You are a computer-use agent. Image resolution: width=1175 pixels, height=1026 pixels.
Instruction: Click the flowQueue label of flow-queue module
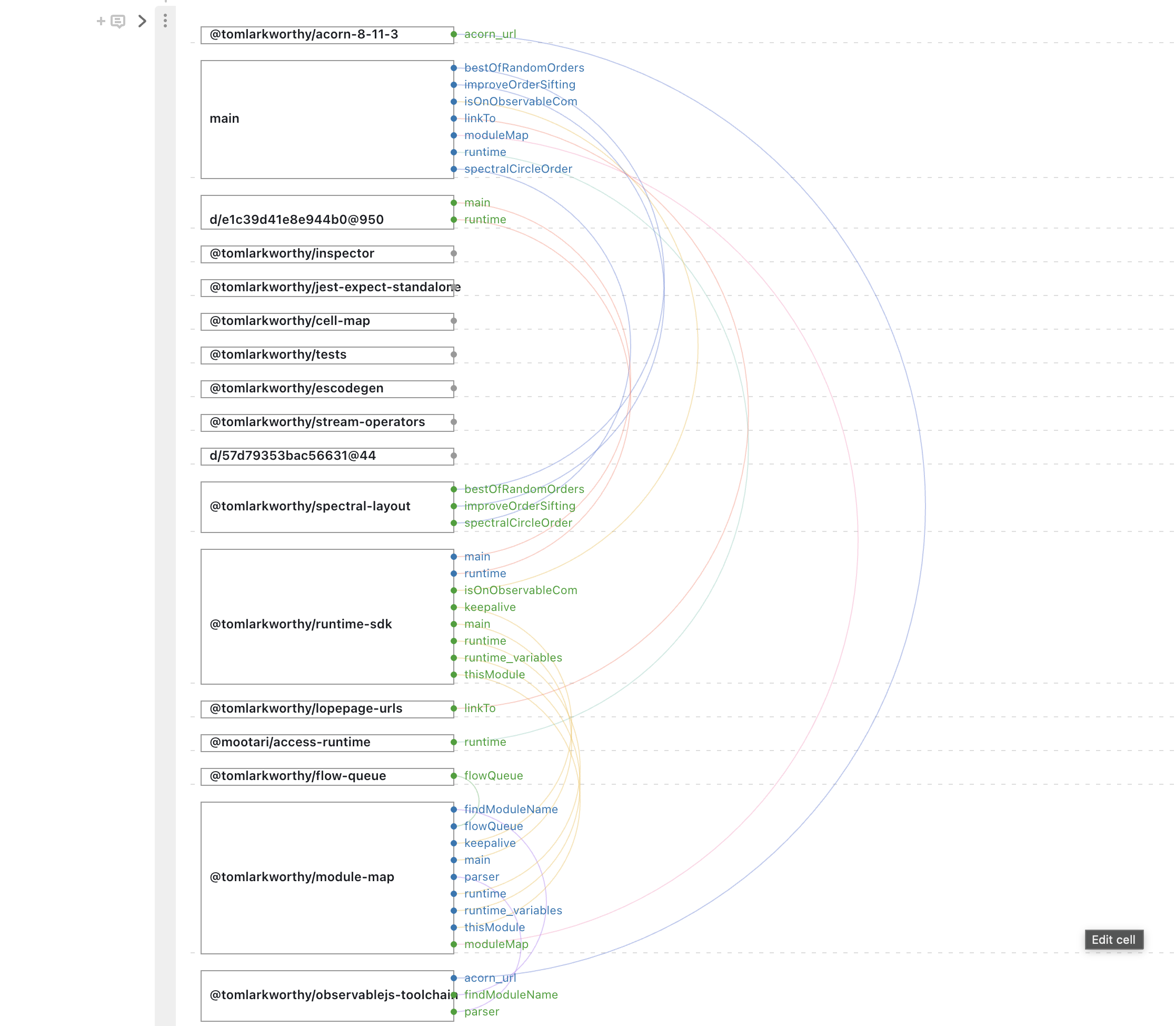(493, 775)
